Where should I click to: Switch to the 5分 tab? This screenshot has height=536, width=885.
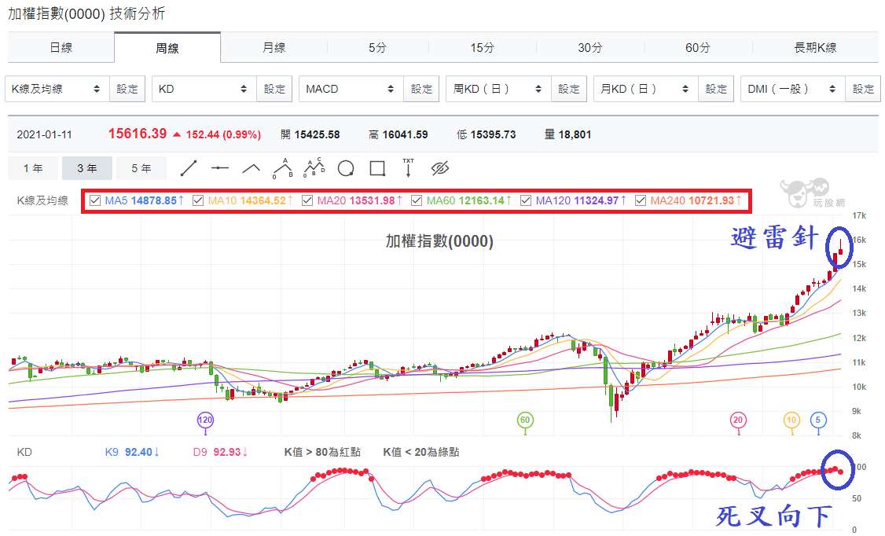point(377,48)
